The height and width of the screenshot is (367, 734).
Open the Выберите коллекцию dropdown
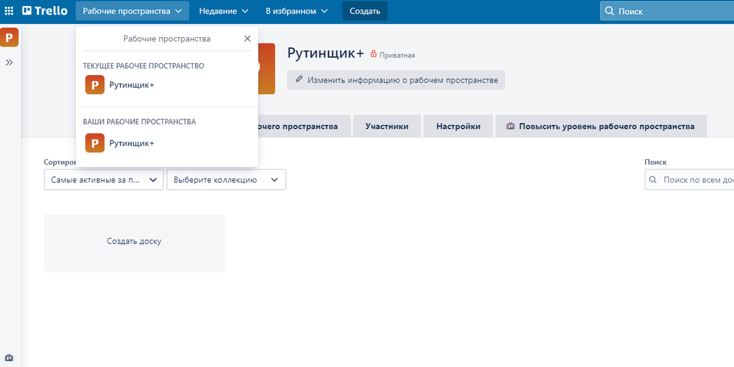pyautogui.click(x=226, y=180)
